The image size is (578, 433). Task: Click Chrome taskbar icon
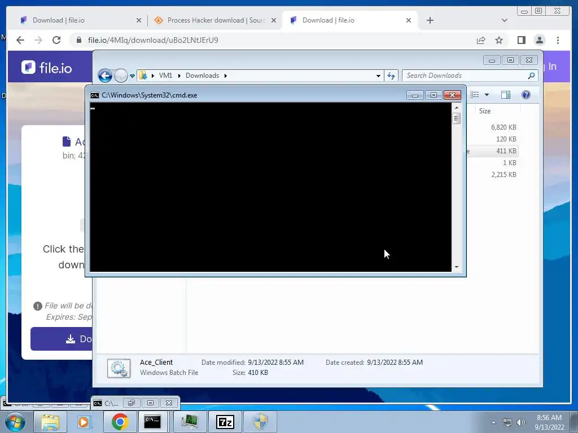[120, 422]
